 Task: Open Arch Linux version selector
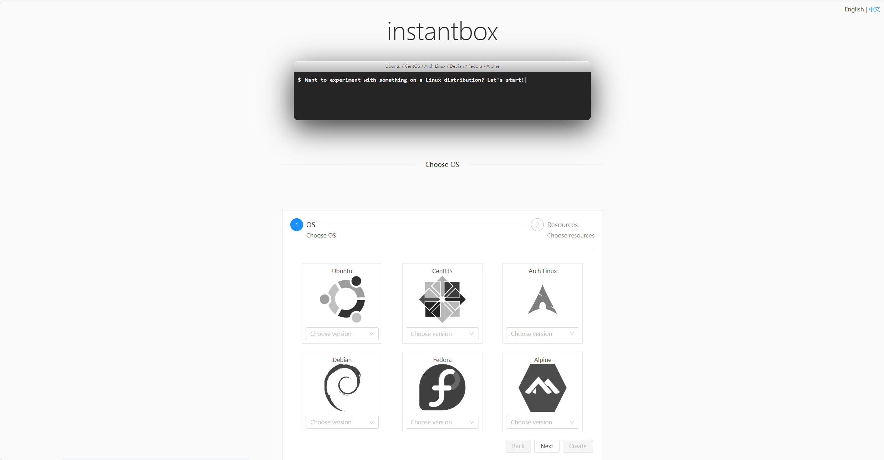tap(542, 334)
